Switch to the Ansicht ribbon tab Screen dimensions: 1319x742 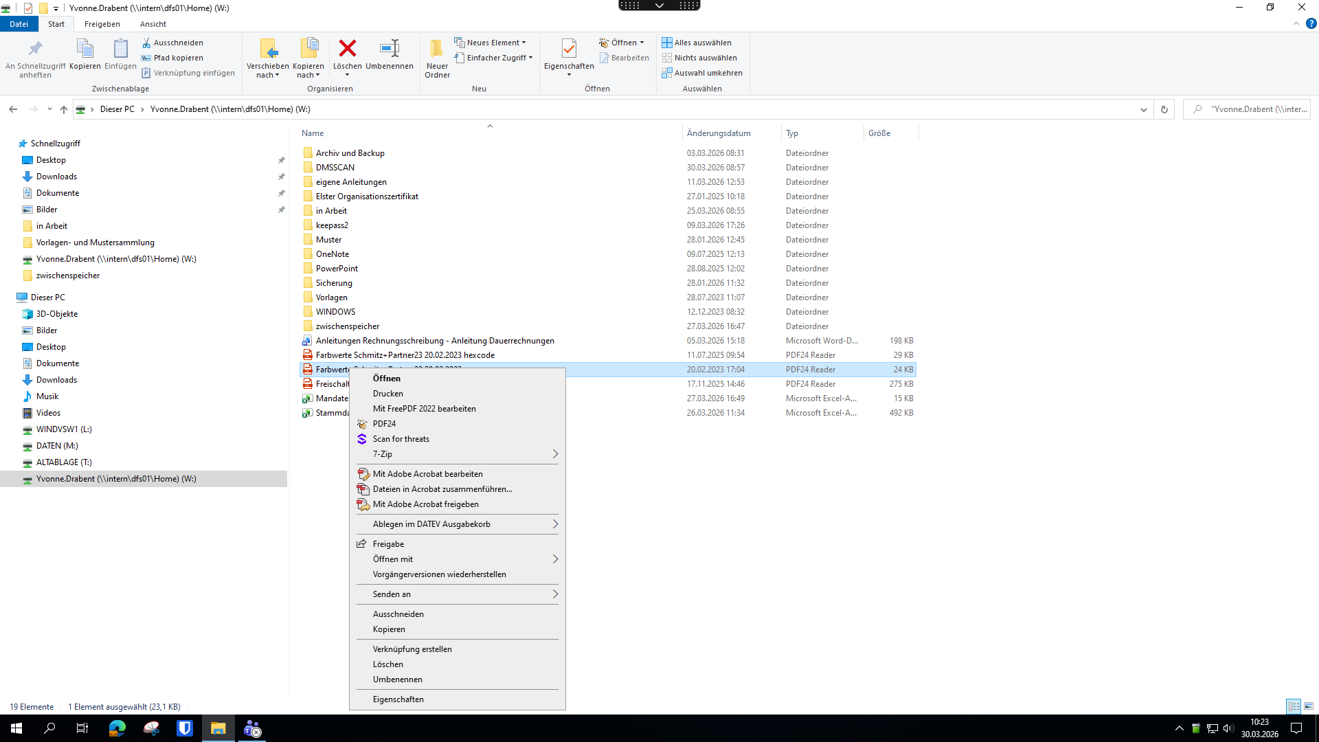pos(153,24)
